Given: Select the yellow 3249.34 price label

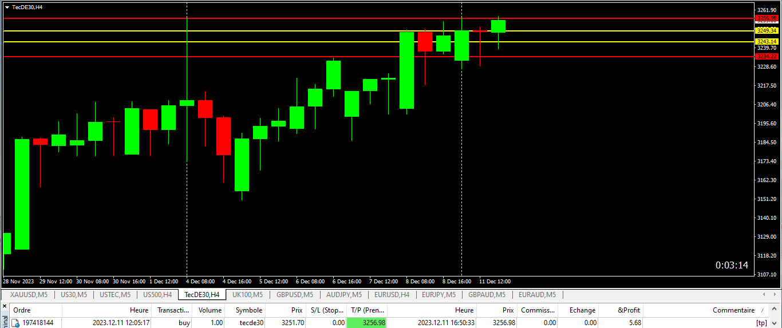Looking at the screenshot, I should tap(767, 30).
